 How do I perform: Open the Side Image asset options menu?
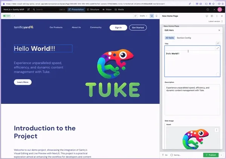tap(217, 130)
